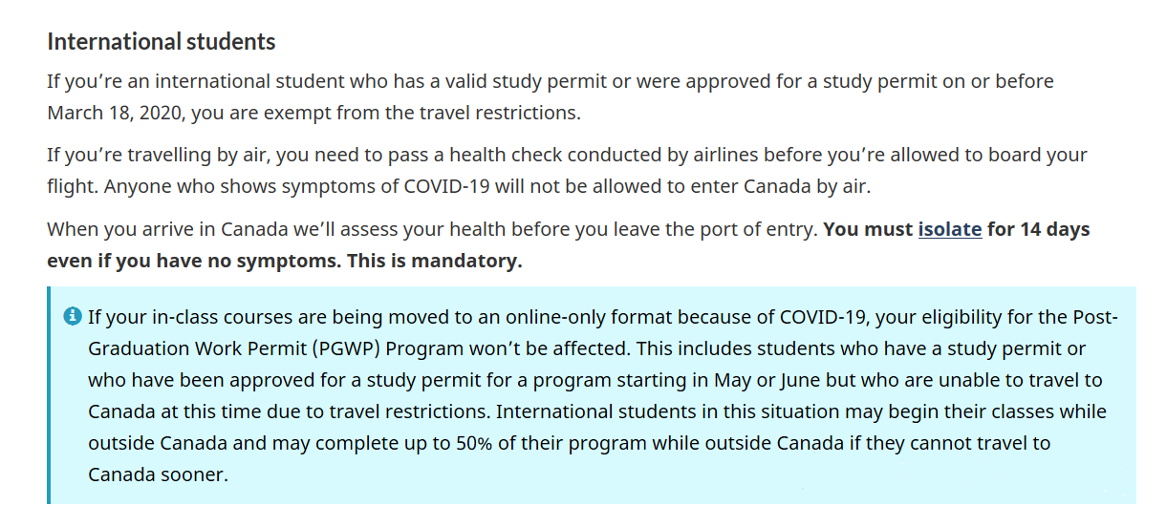
Task: Click the dark teal alert left border
Action: (49, 394)
